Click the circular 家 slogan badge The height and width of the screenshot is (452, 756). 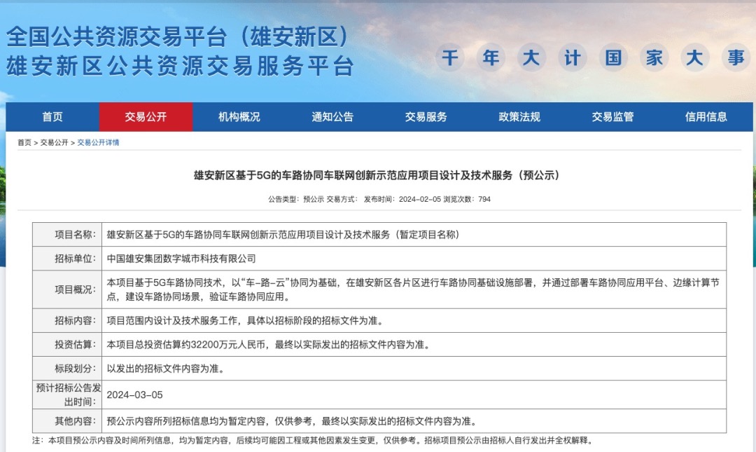point(654,57)
